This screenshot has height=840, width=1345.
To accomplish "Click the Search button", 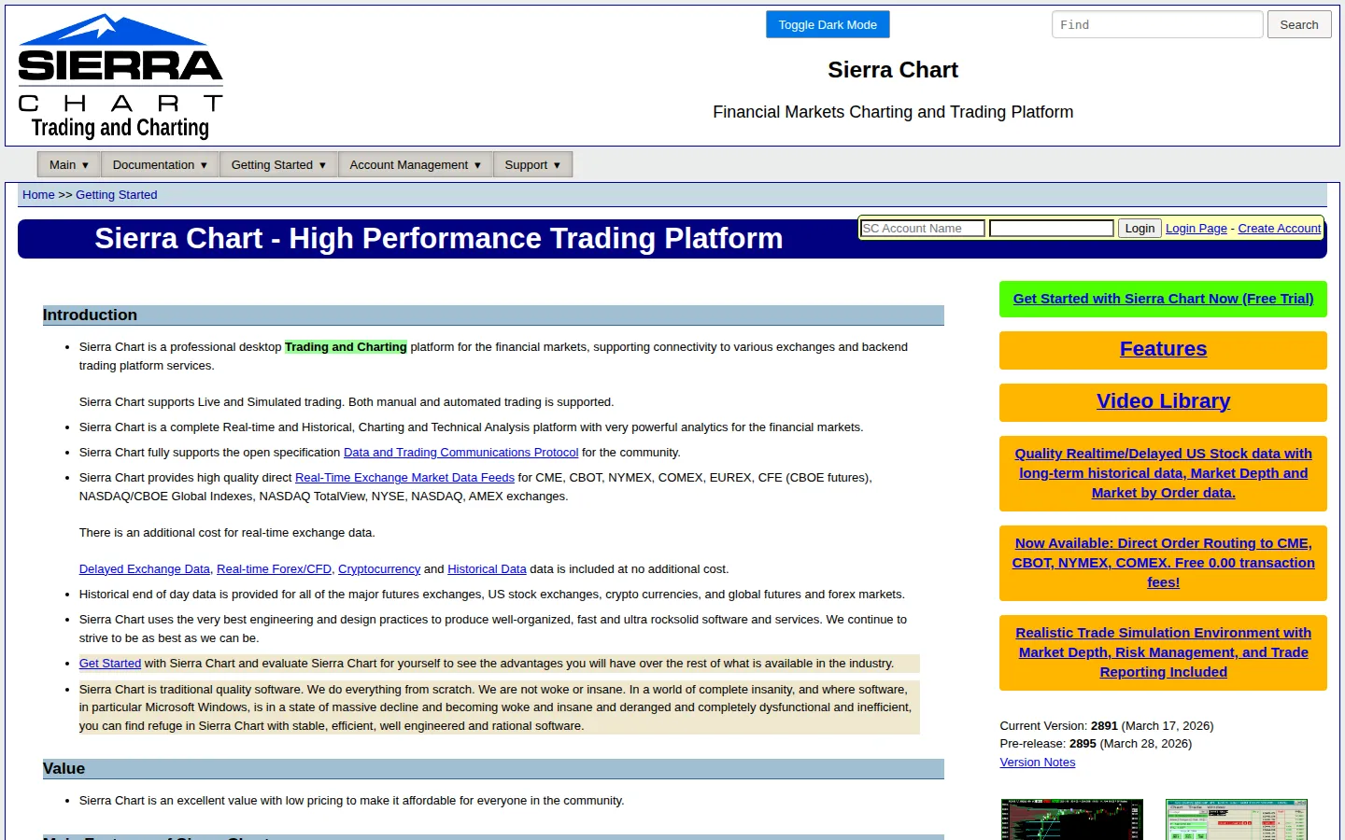I will click(x=1299, y=25).
